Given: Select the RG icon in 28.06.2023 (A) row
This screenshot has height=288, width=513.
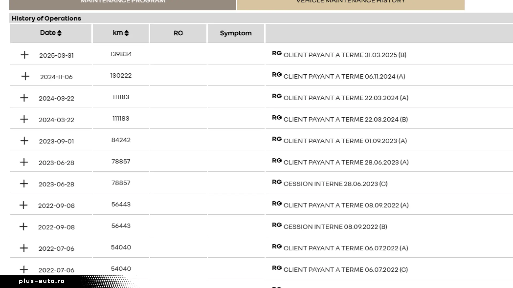Looking at the screenshot, I should (277, 161).
